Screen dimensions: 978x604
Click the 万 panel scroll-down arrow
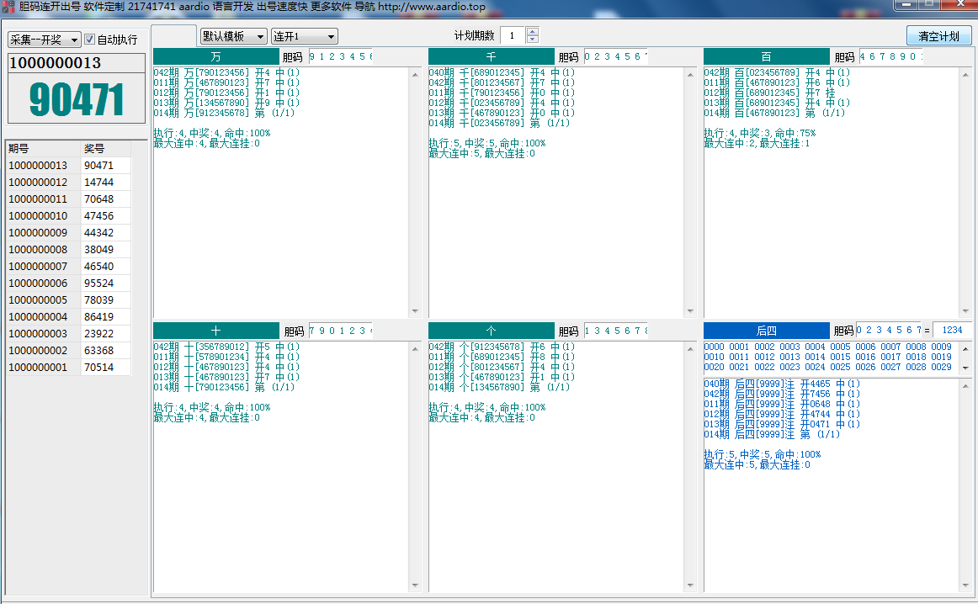416,310
